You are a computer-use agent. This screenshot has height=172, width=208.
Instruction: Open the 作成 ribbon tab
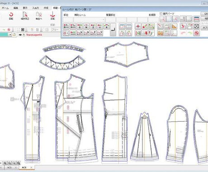46,8
